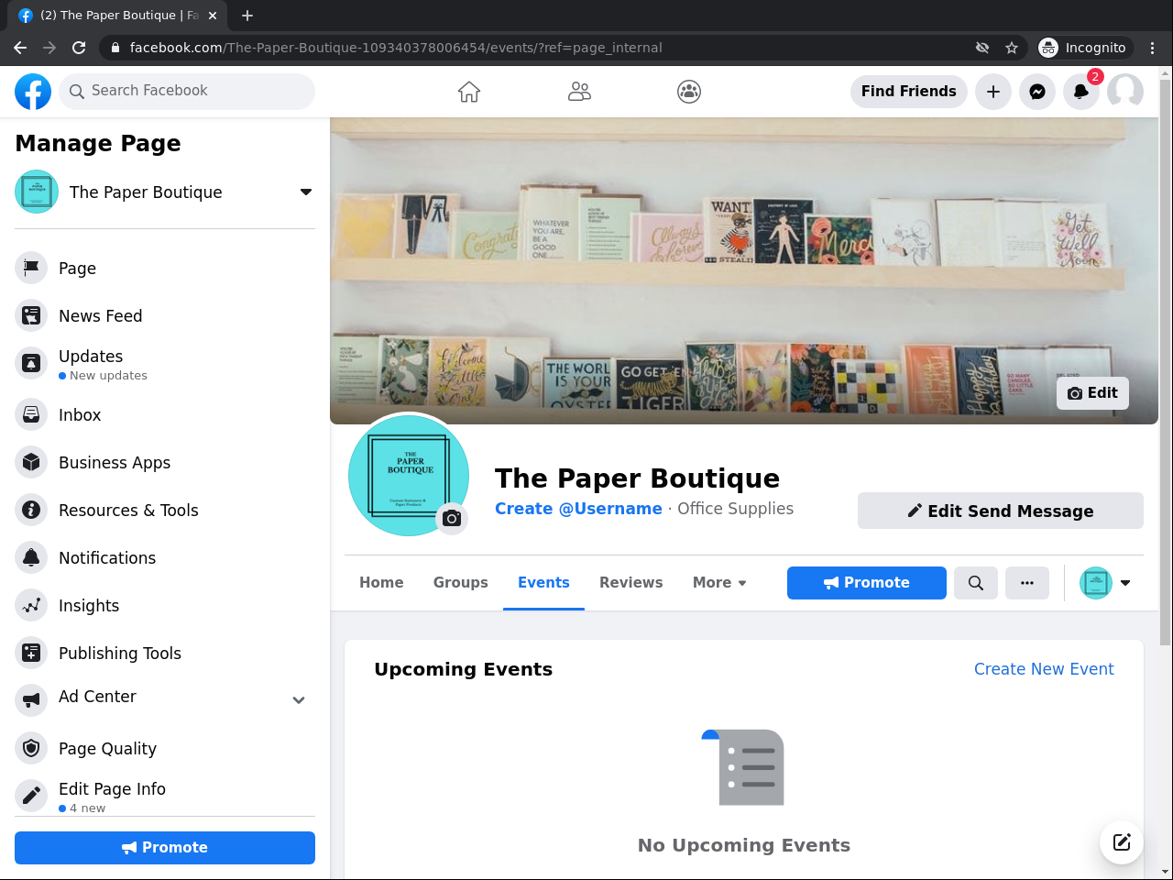The width and height of the screenshot is (1173, 880).
Task: Click the Resources & Tools info icon
Action: [x=31, y=510]
